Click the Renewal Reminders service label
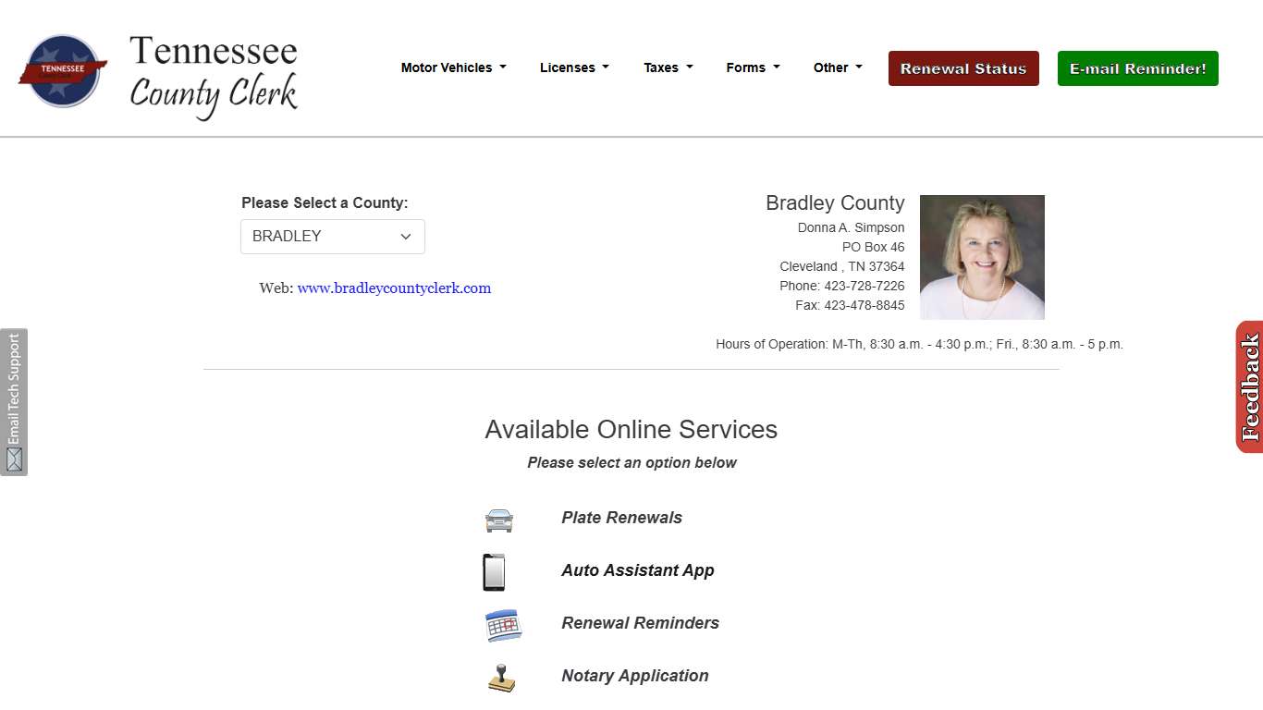This screenshot has height=710, width=1263. [x=640, y=623]
